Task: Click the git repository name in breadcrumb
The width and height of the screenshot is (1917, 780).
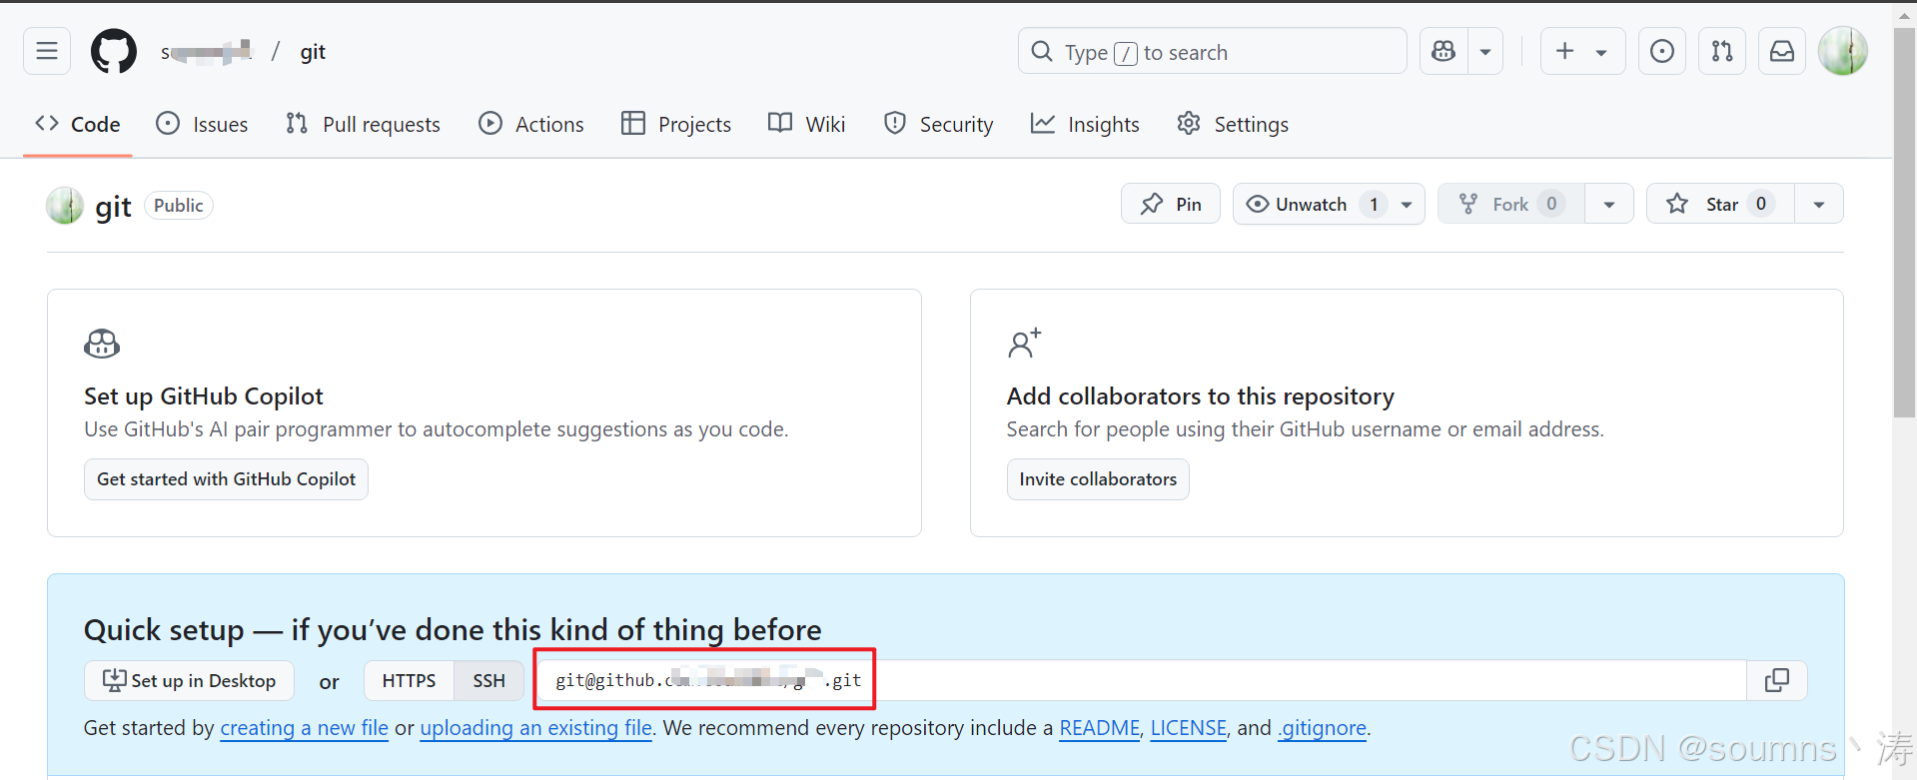Action: [313, 52]
